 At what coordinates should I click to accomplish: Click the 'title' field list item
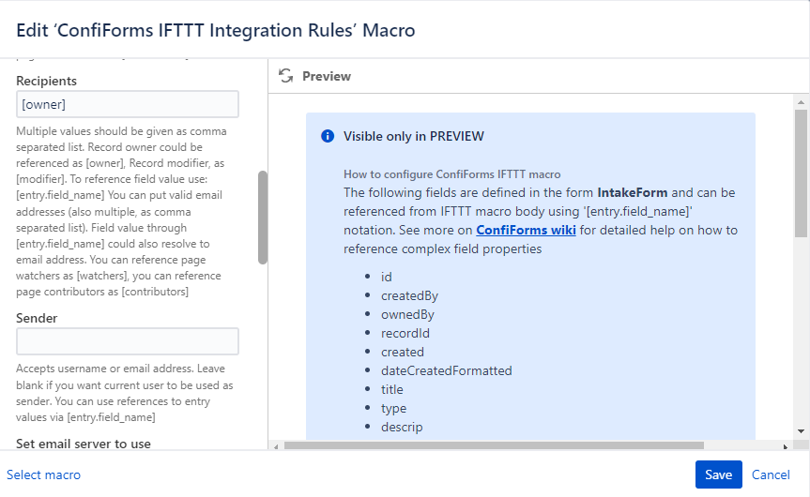392,390
